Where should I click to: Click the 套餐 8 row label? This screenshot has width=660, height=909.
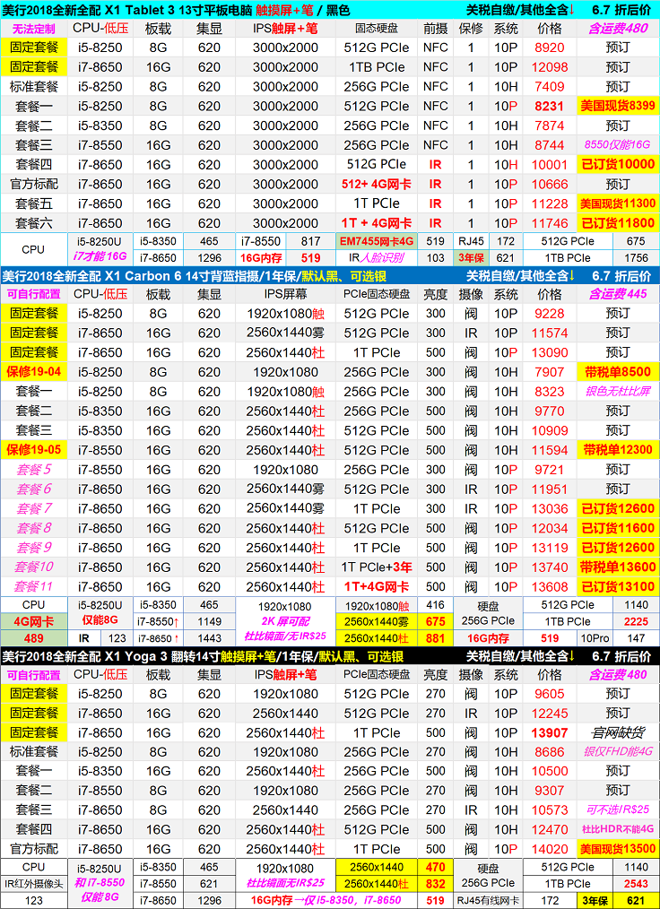[x=34, y=528]
